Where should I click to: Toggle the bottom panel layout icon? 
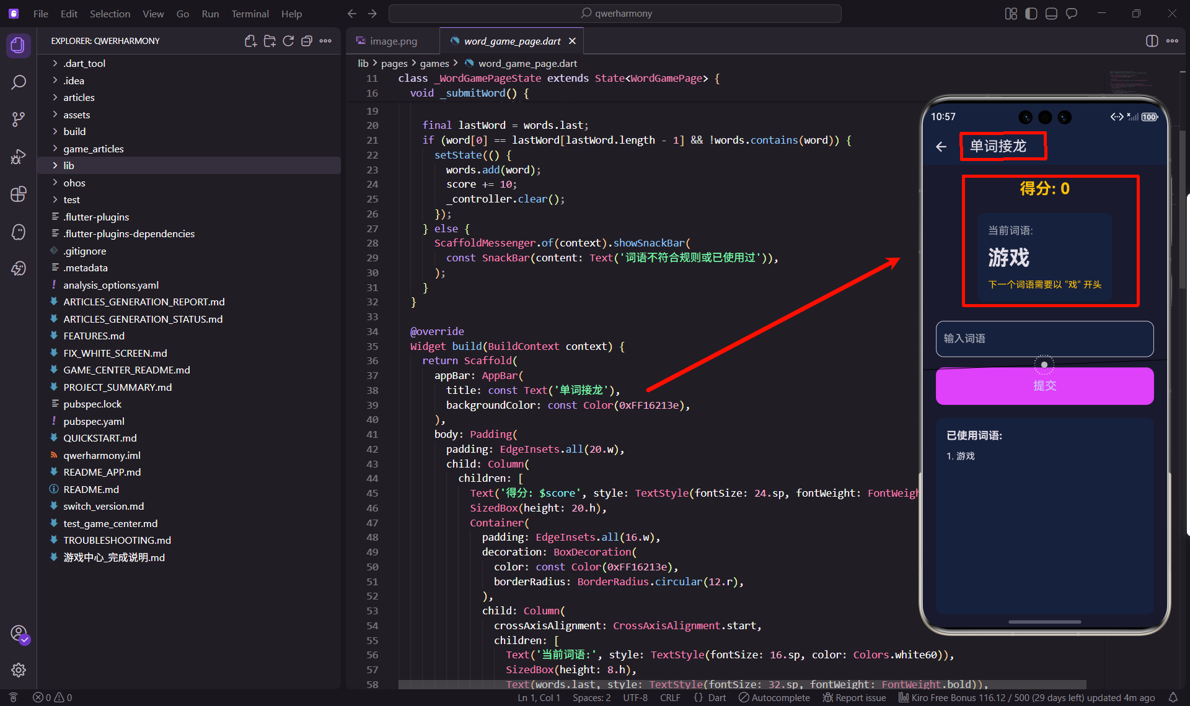click(1051, 14)
